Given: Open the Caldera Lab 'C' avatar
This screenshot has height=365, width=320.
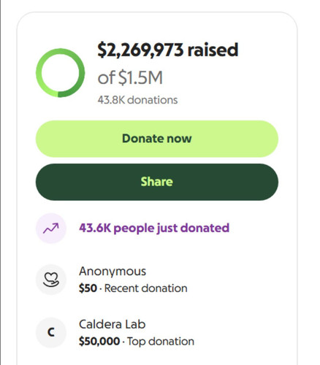Looking at the screenshot, I should [x=51, y=332].
